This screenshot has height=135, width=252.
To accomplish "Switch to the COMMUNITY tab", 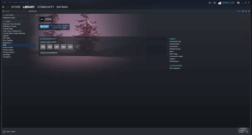I will (x=46, y=7).
